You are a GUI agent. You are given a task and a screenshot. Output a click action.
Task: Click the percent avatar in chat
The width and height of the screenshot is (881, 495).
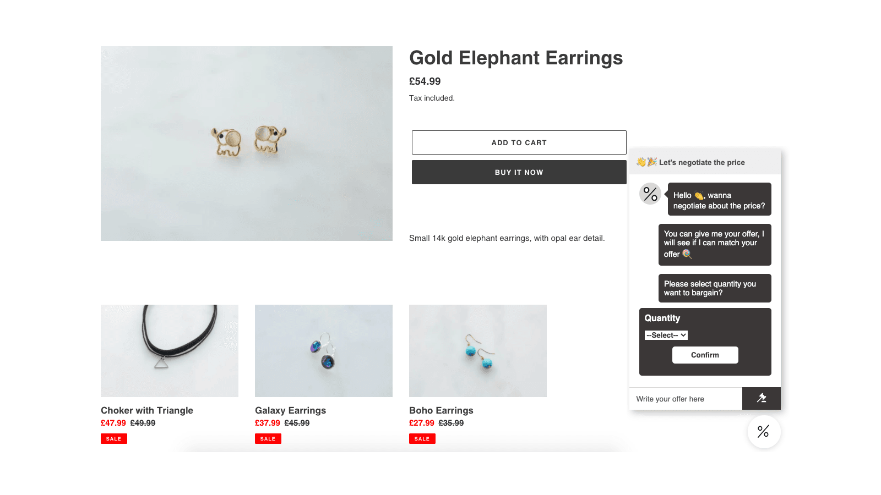650,194
